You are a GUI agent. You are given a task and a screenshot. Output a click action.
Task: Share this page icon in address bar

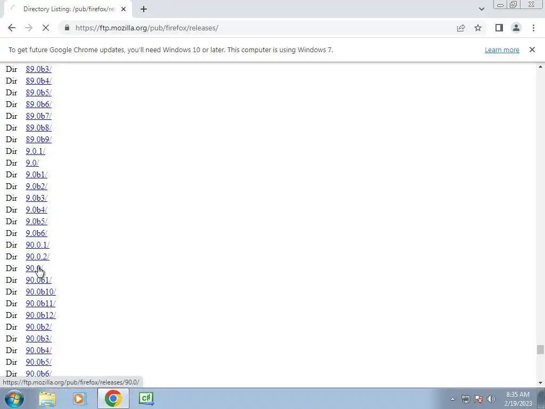coord(461,28)
